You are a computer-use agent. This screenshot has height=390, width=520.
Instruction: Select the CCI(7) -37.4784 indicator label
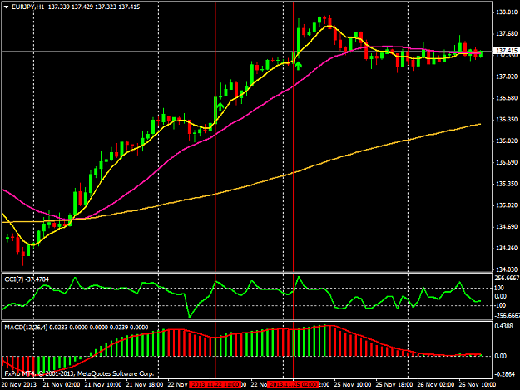pyautogui.click(x=27, y=279)
